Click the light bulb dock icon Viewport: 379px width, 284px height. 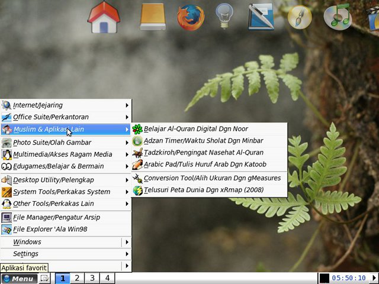(x=224, y=16)
